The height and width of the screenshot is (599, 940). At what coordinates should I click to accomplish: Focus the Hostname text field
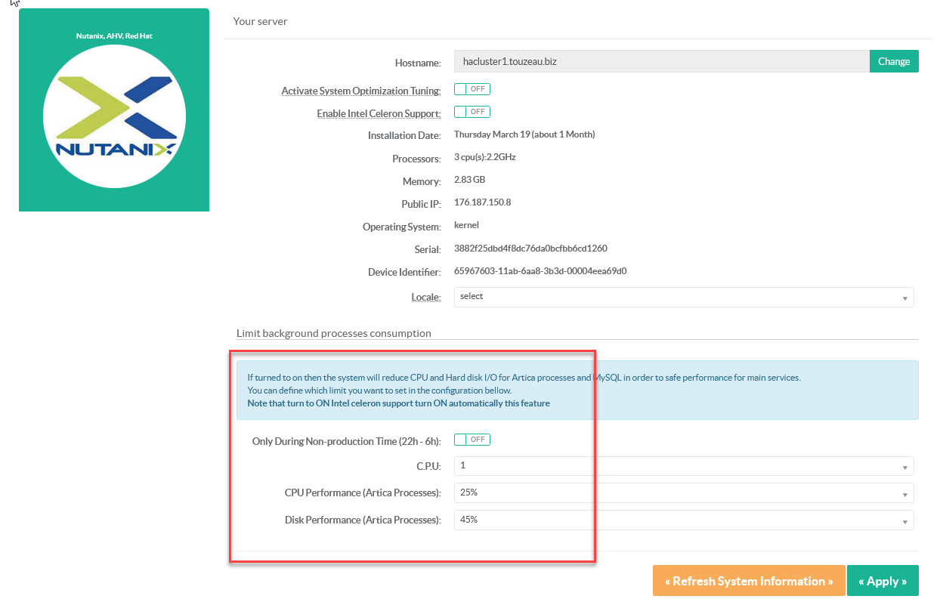pyautogui.click(x=661, y=61)
